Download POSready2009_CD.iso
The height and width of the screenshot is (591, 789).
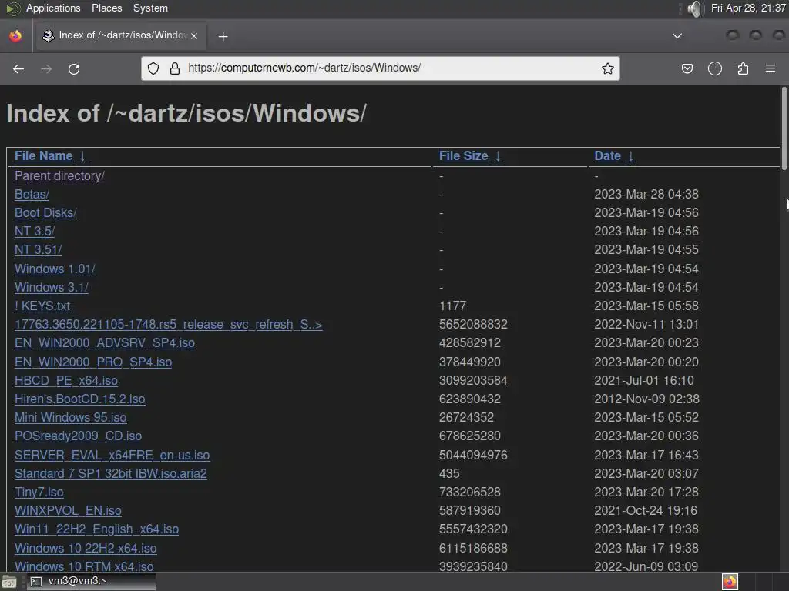tap(78, 436)
